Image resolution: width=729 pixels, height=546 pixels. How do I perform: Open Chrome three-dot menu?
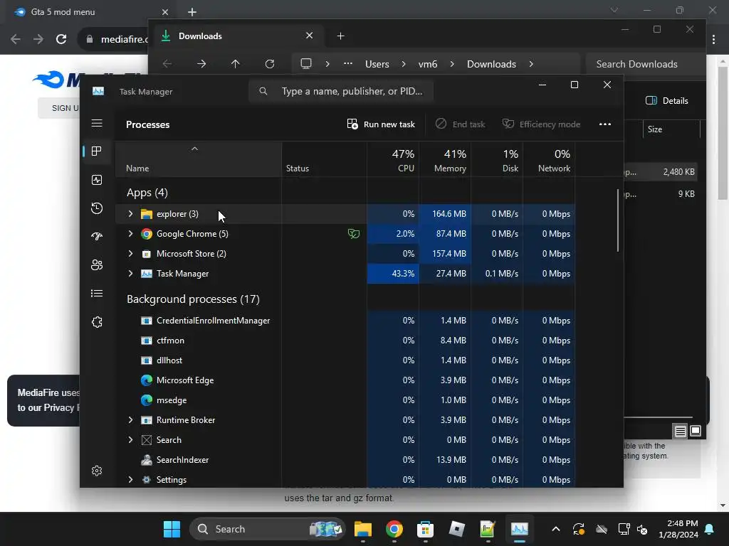point(713,40)
